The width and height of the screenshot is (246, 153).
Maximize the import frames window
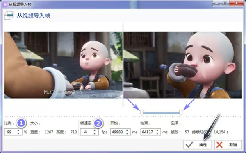coord(225,3)
